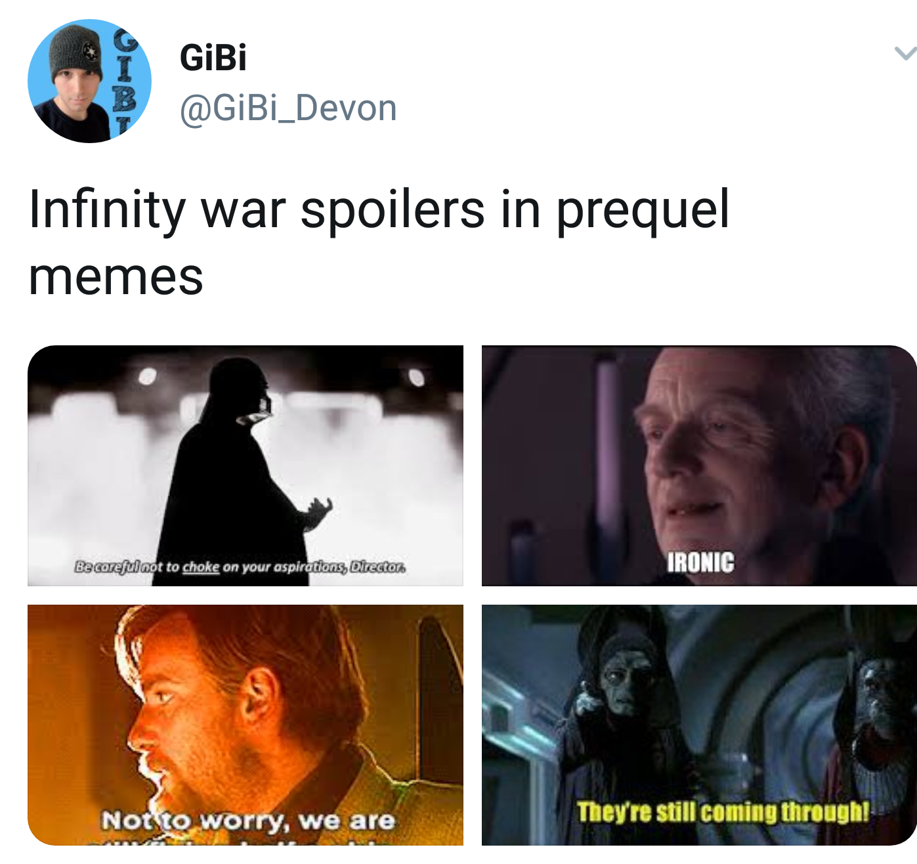This screenshot has width=917, height=864.
Task: Click the 'choke on your aspirations' caption
Action: click(x=239, y=567)
